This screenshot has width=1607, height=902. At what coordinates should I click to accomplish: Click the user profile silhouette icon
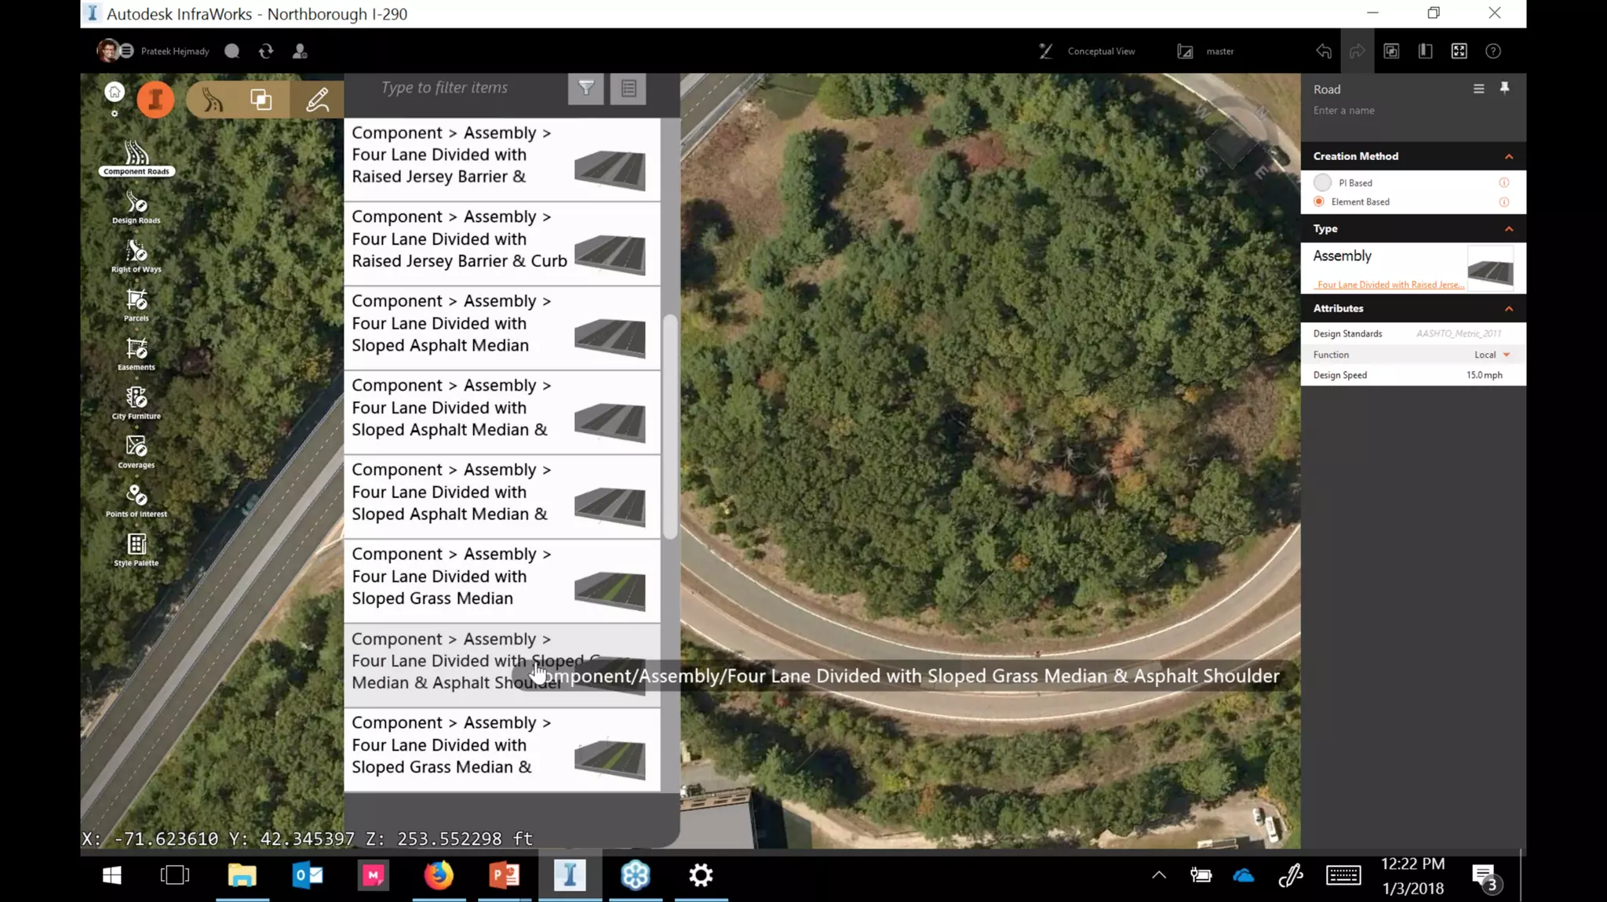click(x=300, y=51)
